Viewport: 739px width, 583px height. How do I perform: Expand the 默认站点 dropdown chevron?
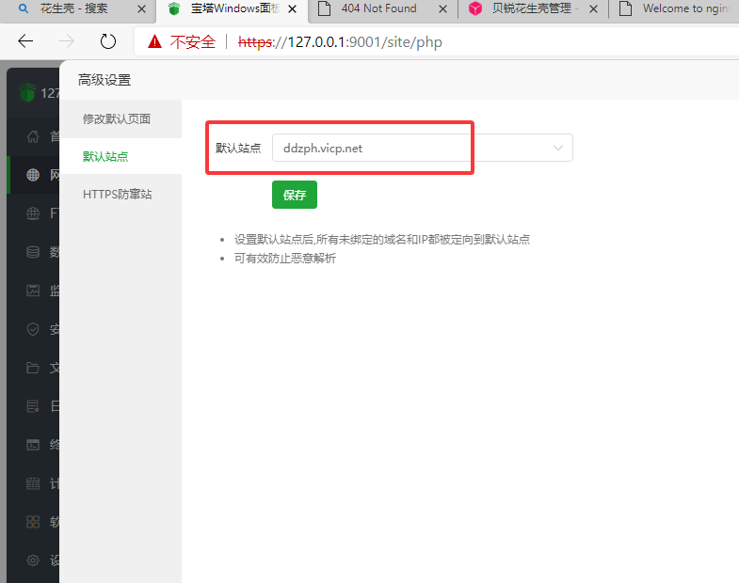(x=558, y=148)
